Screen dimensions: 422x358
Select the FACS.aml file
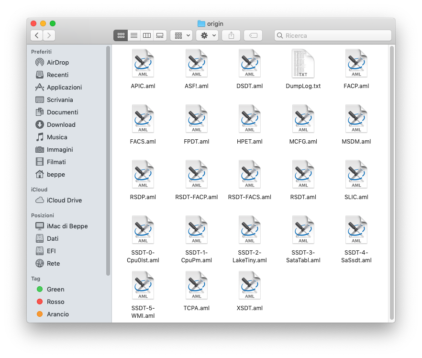pos(143,124)
